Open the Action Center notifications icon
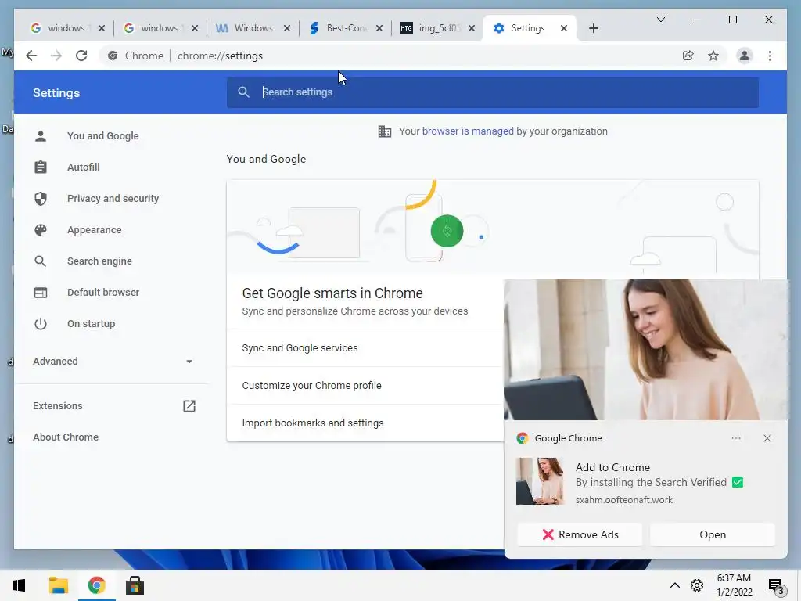 point(776,587)
